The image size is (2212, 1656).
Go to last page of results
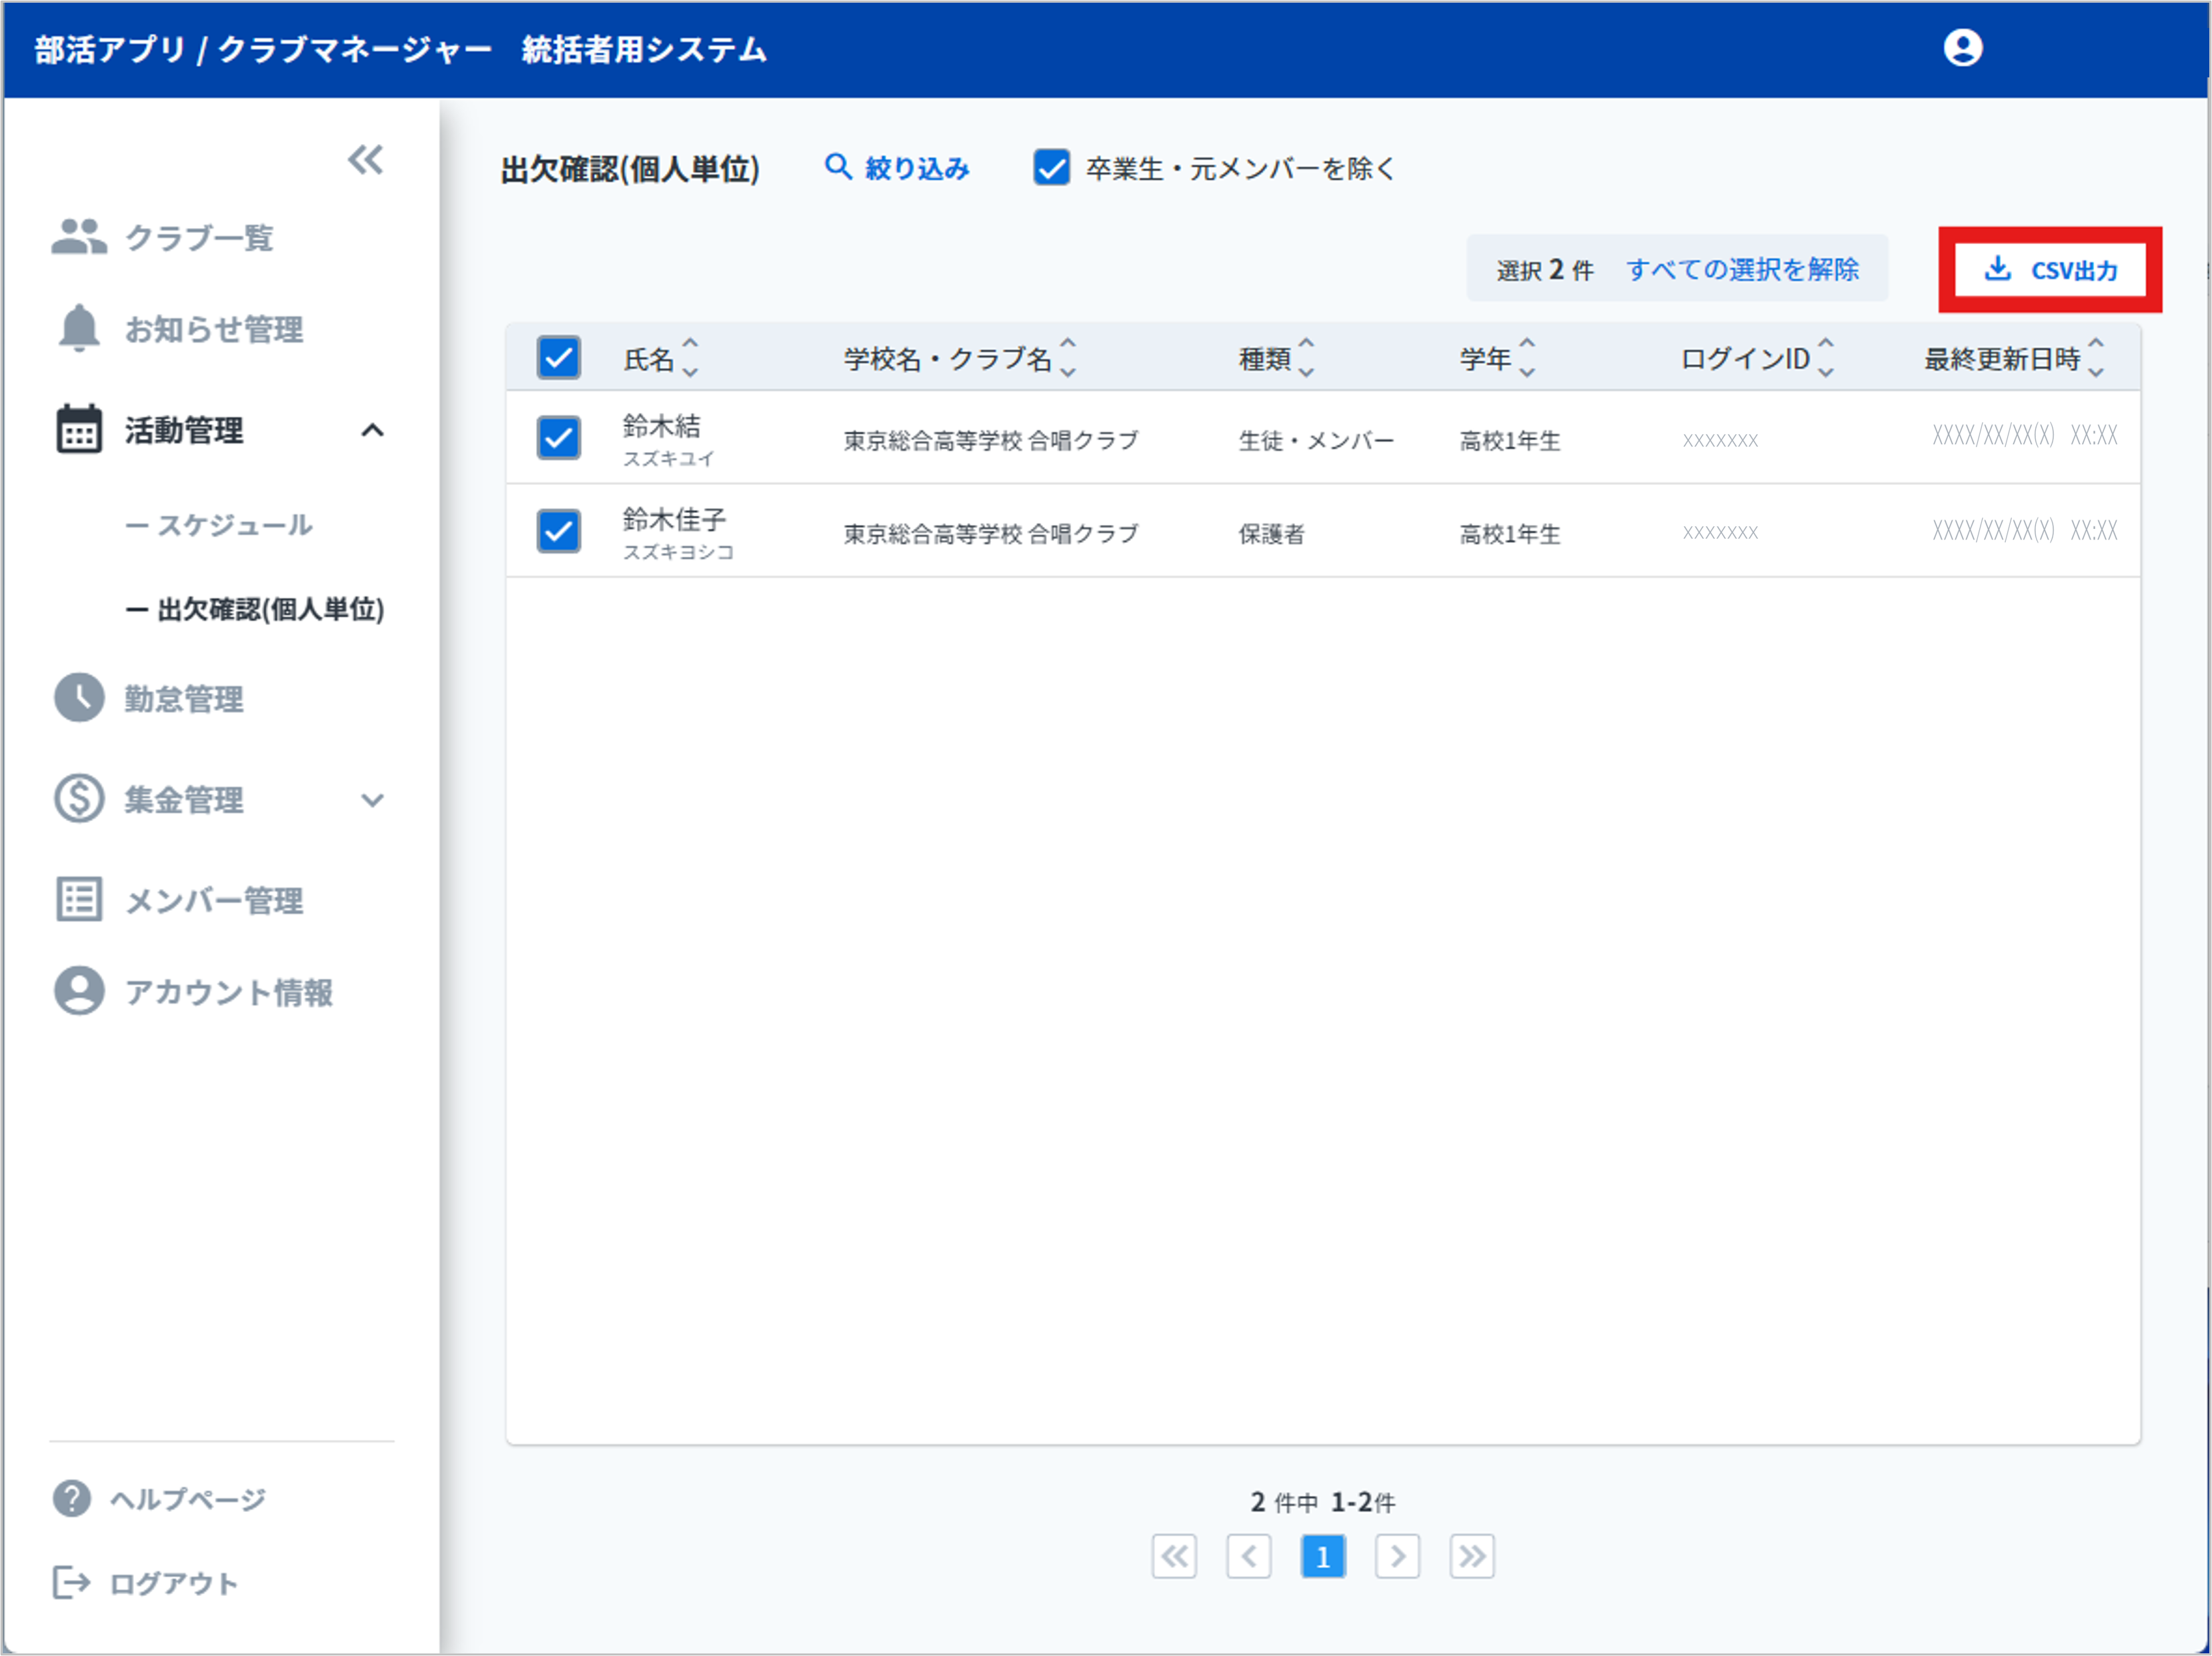click(1472, 1557)
